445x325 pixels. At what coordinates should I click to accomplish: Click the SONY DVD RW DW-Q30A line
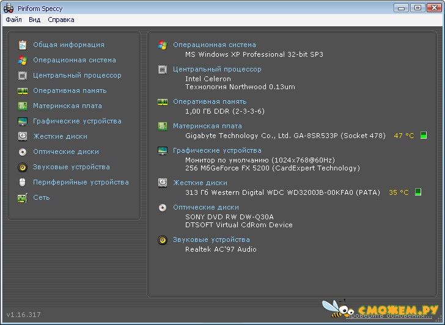(229, 217)
